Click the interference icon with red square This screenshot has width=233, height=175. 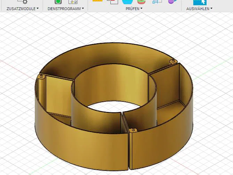(x=112, y=2)
